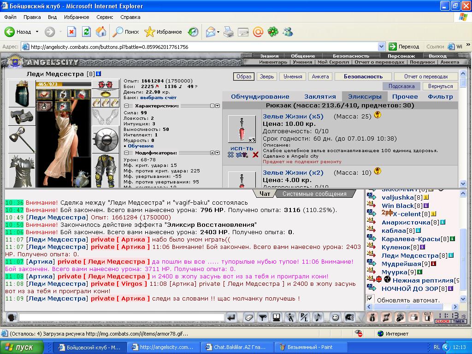Switch to the Заклятия inventory tab
The height and width of the screenshot is (354, 472).
point(320,96)
